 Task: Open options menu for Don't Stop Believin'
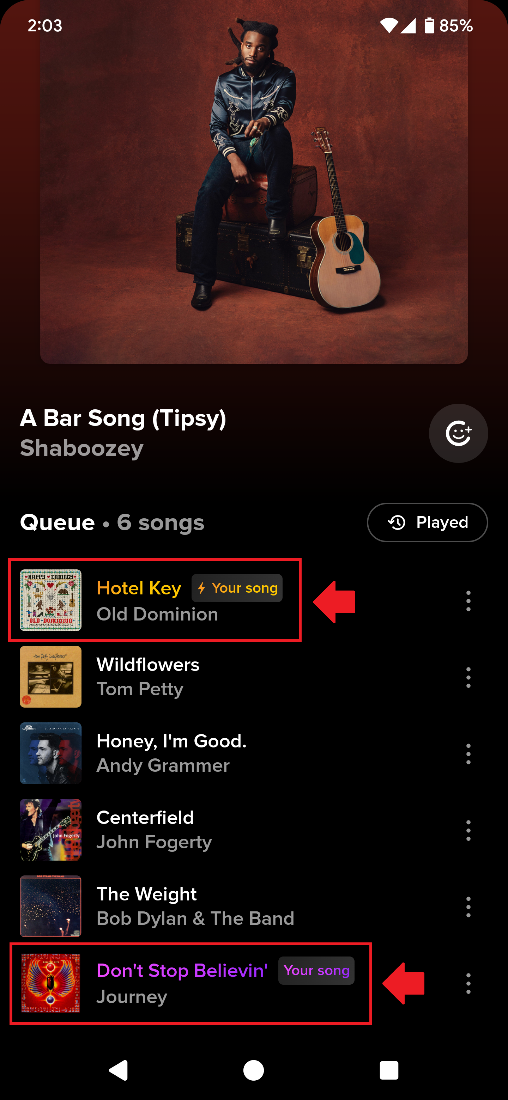[468, 983]
